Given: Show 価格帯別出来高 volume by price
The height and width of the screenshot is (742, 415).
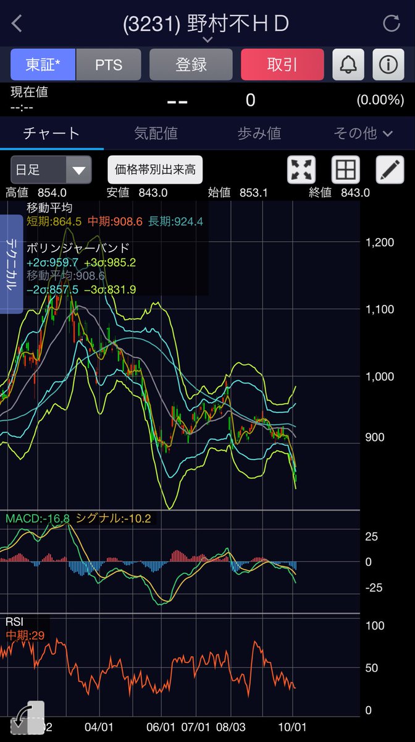Looking at the screenshot, I should point(155,169).
